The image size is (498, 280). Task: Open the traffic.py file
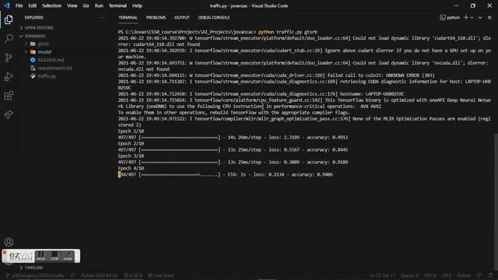pos(47,76)
